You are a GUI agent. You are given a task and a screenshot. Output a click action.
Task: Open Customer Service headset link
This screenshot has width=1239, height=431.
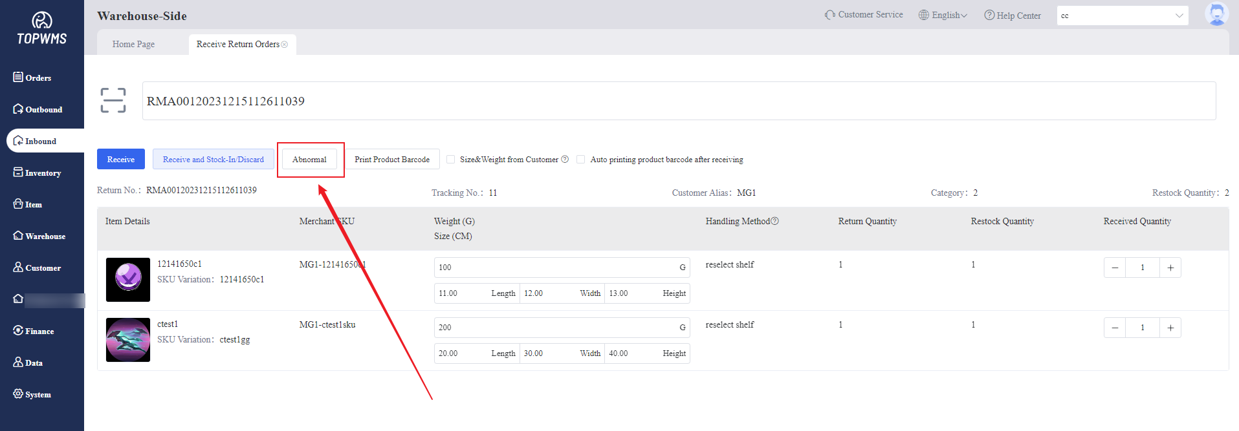click(864, 15)
